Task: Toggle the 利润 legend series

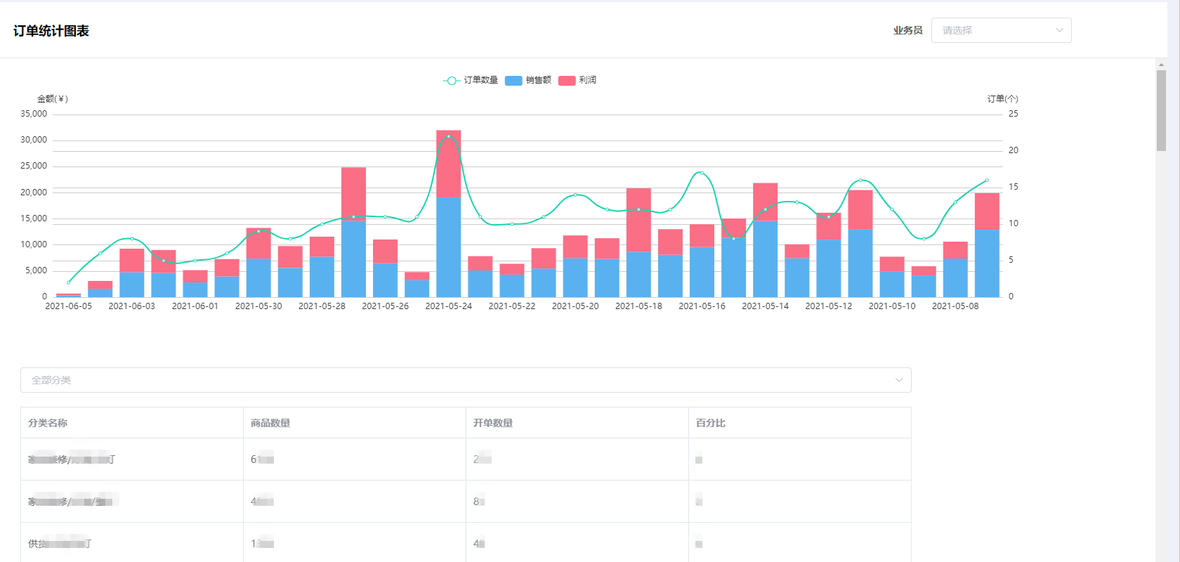Action: click(587, 80)
